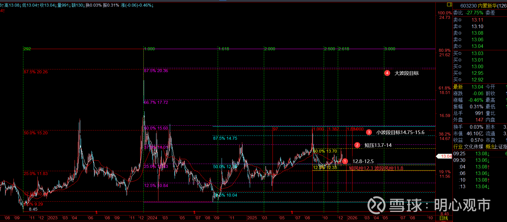Click the 外盘 value 147

coord(479,120)
